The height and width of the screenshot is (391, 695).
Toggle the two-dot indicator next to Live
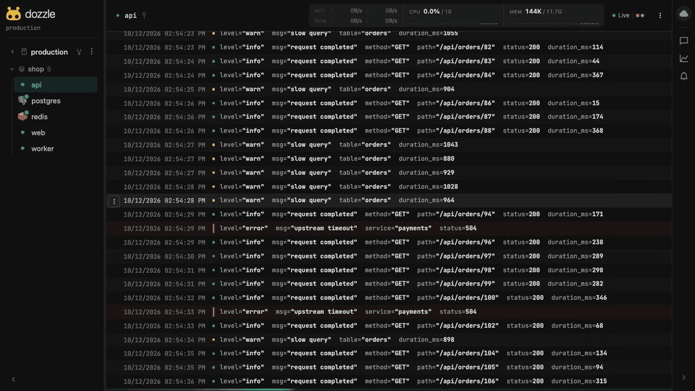pos(639,15)
